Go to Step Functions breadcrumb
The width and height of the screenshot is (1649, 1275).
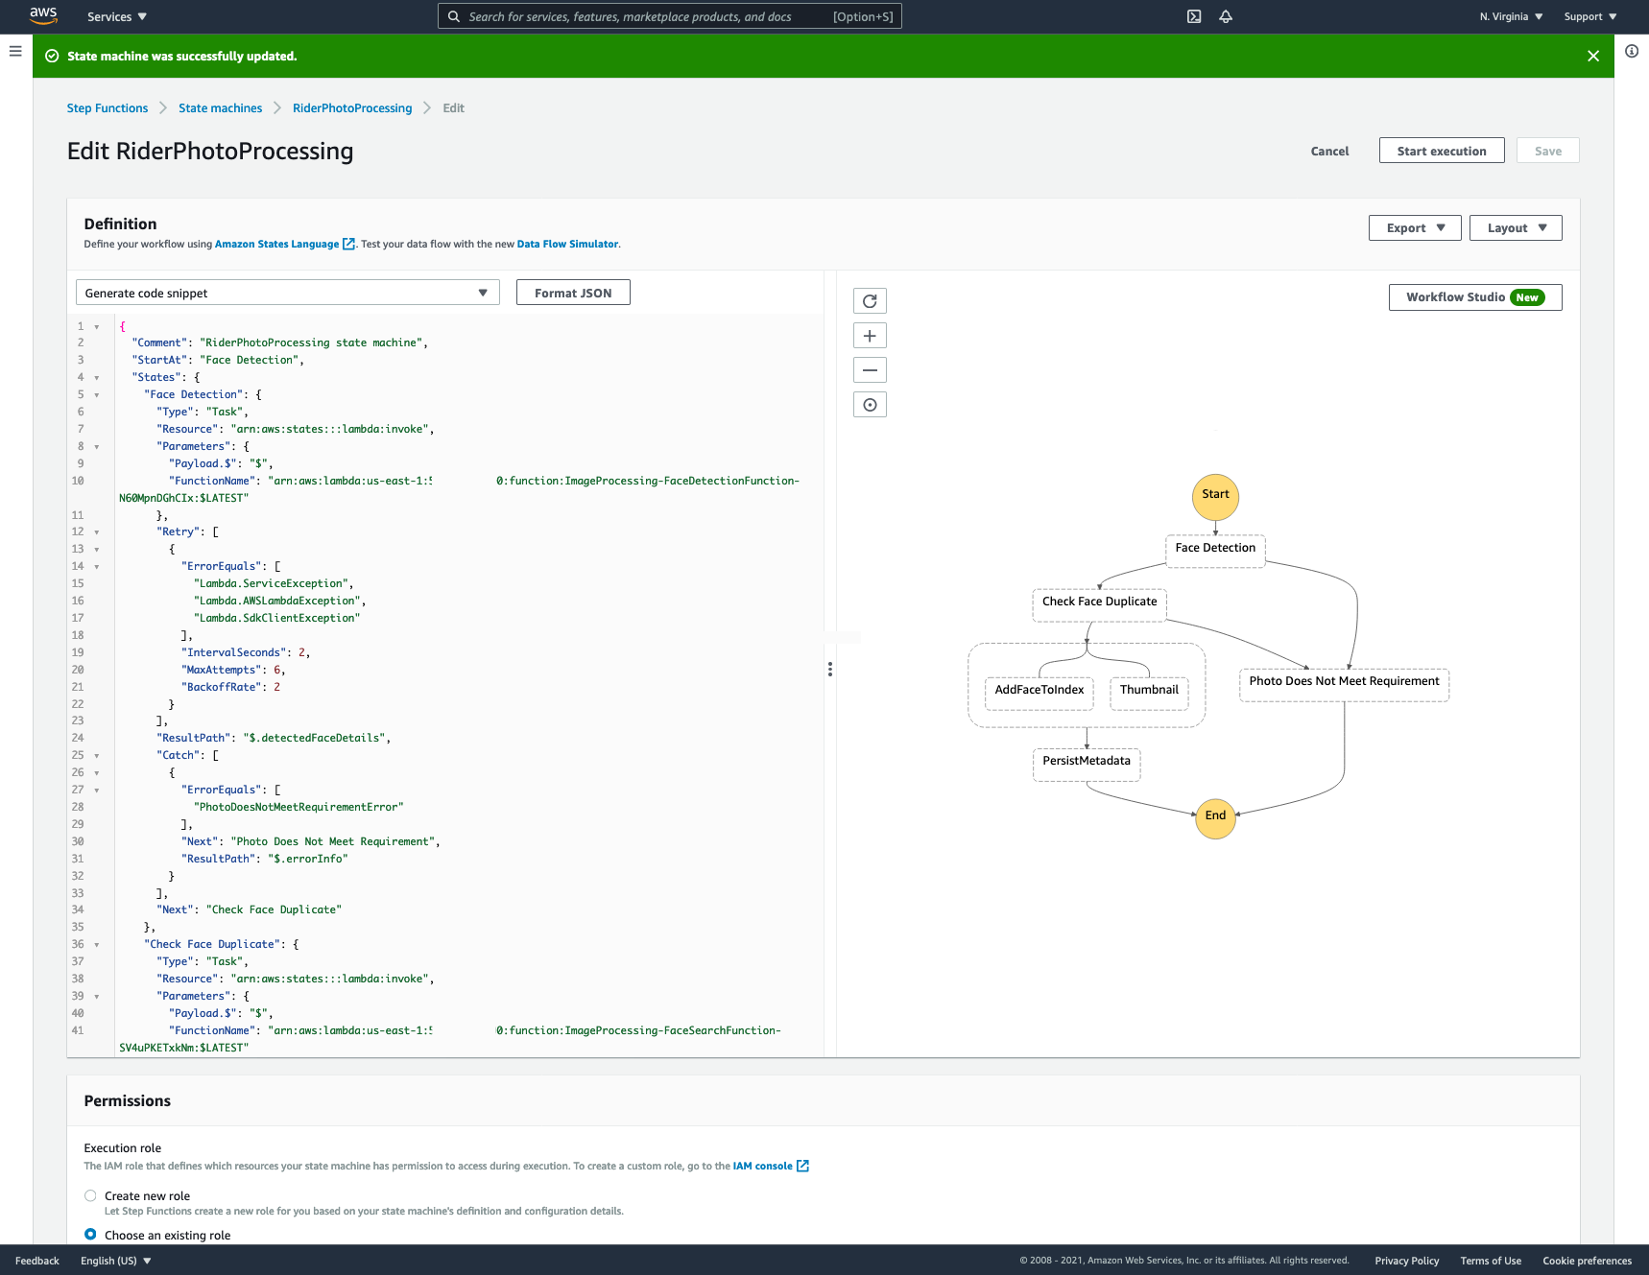point(108,107)
